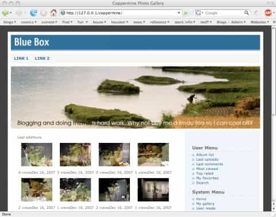Click into the Google search field
The image size is (276, 217).
[x=223, y=13]
